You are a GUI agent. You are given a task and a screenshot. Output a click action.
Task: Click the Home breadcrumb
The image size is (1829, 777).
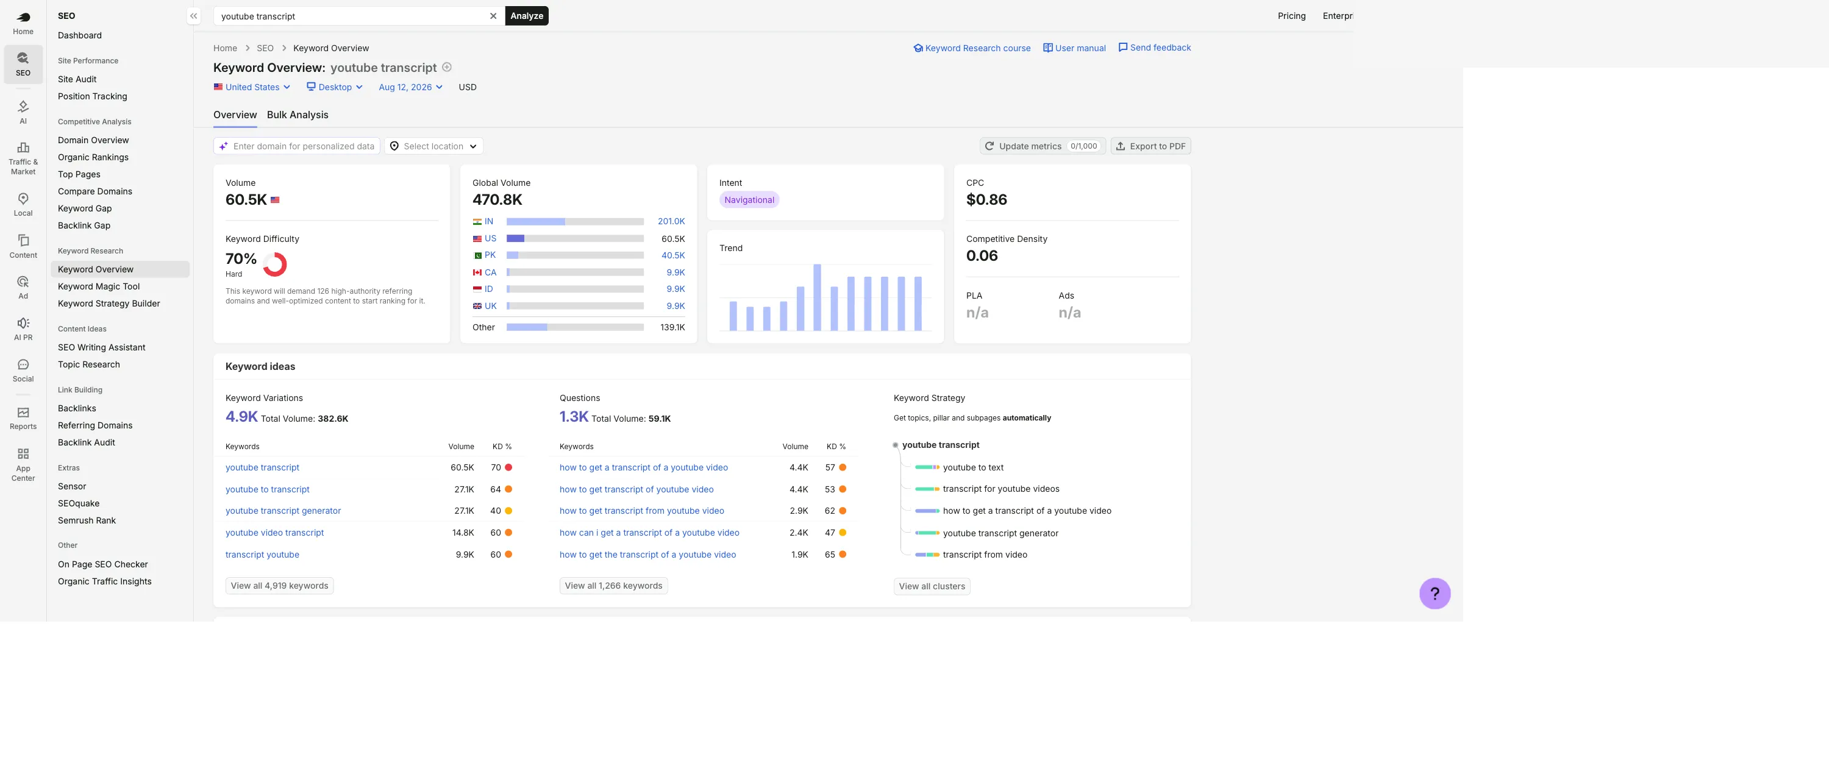coord(225,48)
